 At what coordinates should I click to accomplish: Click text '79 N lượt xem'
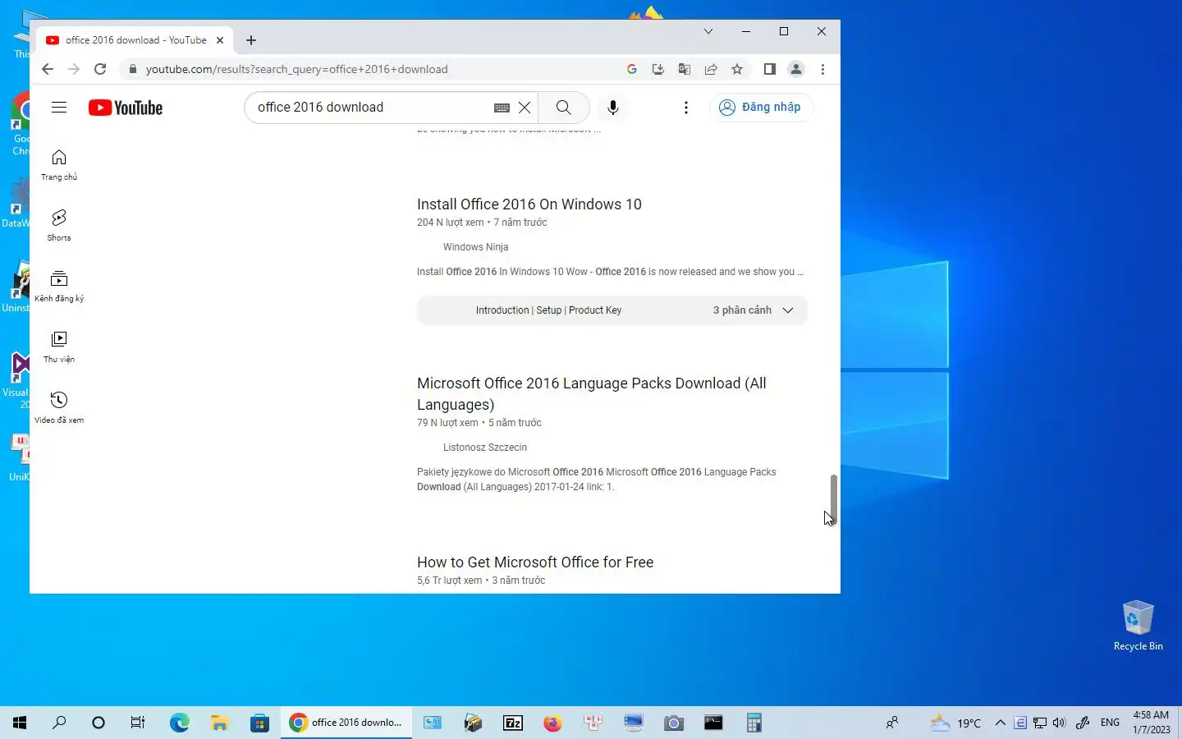(x=447, y=423)
